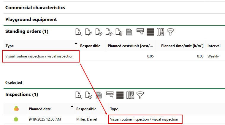Image resolution: width=225 pixels, height=125 pixels.
Task: Click the column settings icon in Standing orders
Action: (160, 32)
